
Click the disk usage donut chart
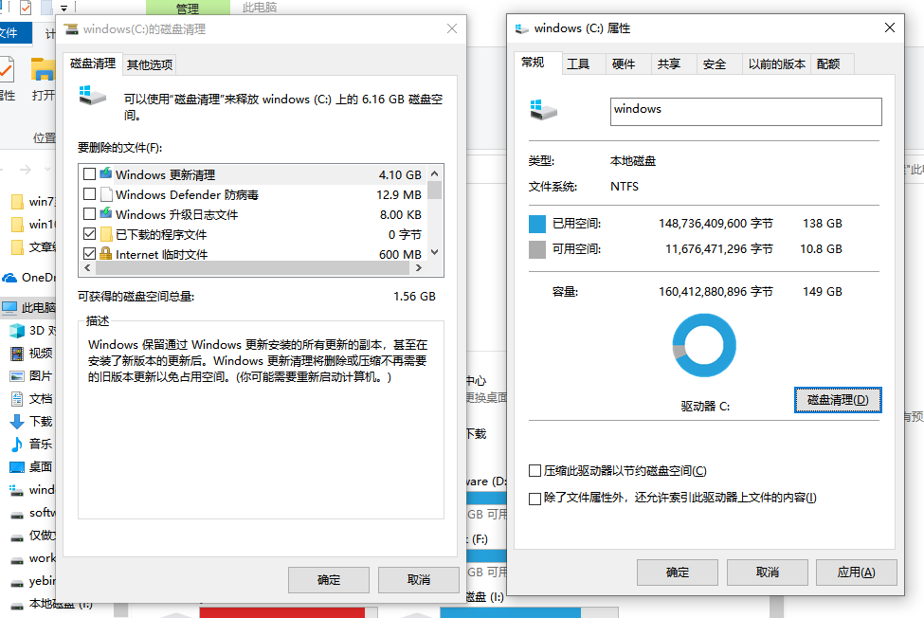[704, 344]
